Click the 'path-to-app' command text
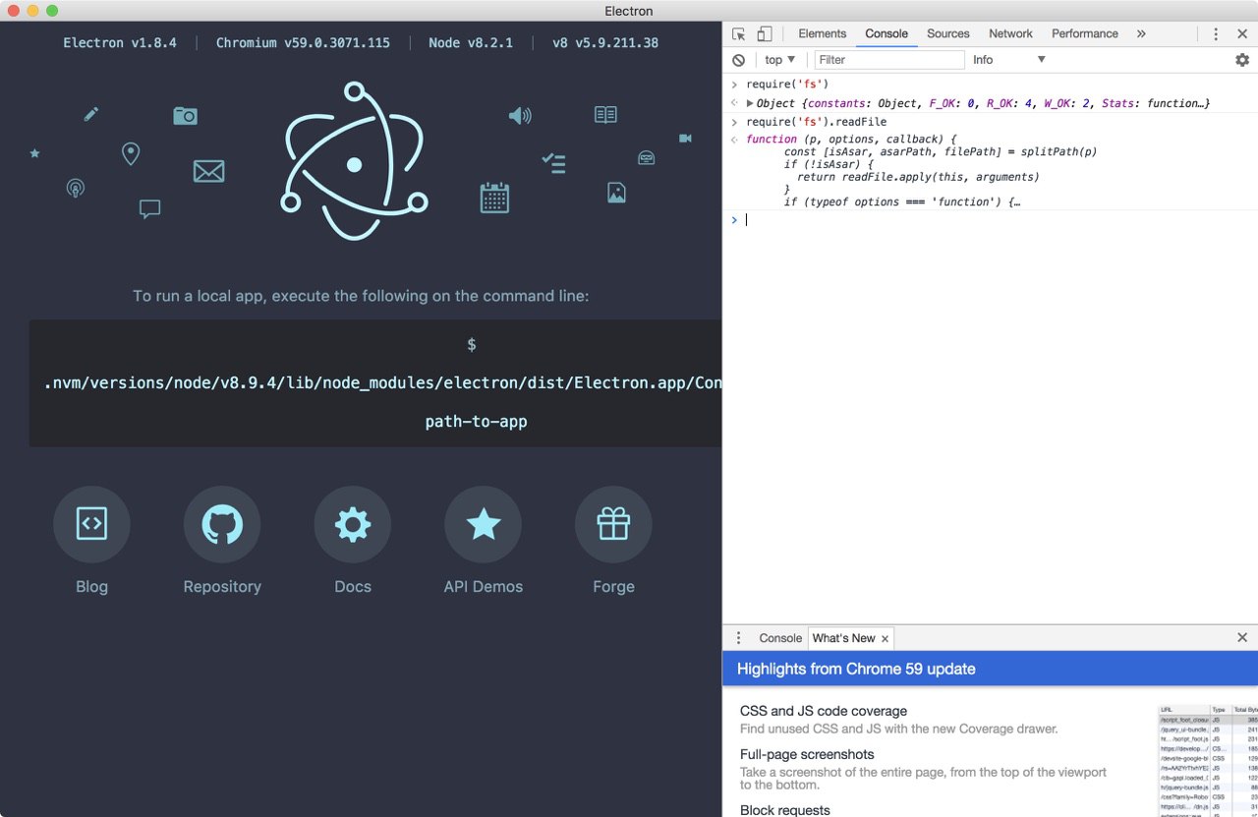 [x=476, y=422]
